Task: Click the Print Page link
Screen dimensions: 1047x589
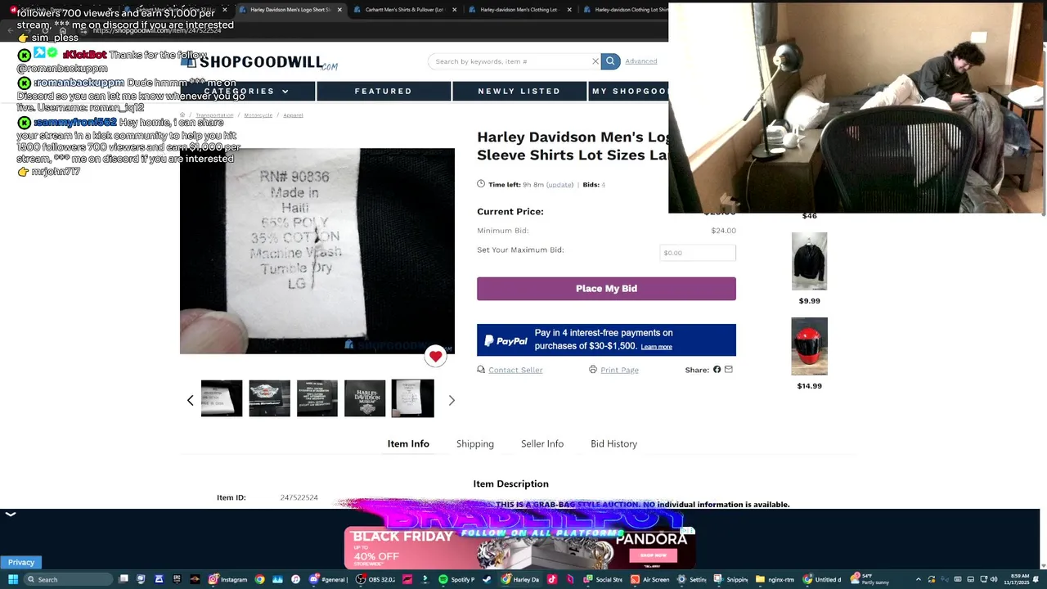Action: coord(619,370)
